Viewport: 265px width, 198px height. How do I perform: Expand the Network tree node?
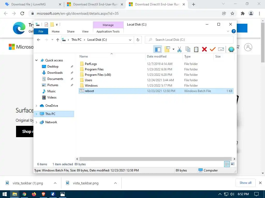click(x=36, y=122)
